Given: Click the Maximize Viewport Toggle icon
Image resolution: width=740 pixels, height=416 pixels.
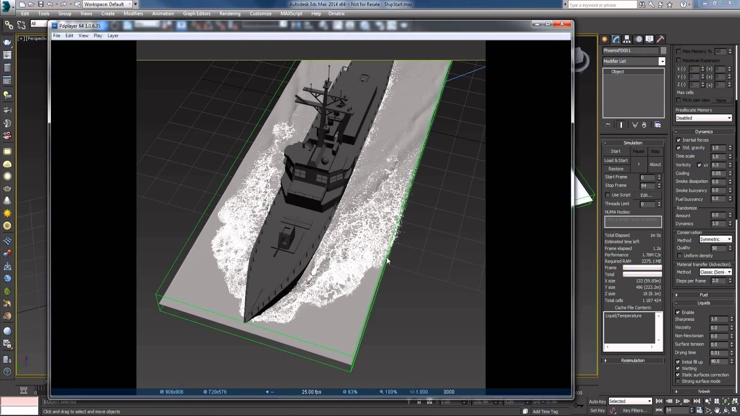Looking at the screenshot, I should 734,410.
